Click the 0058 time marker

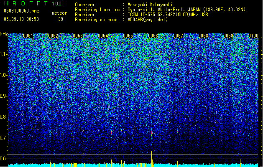click(x=203, y=36)
